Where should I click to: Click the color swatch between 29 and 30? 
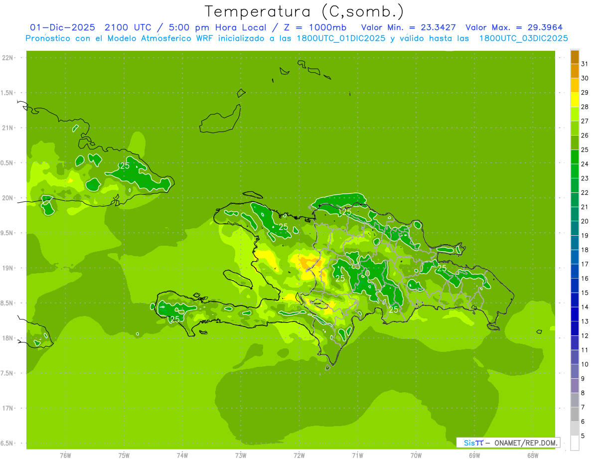(575, 86)
